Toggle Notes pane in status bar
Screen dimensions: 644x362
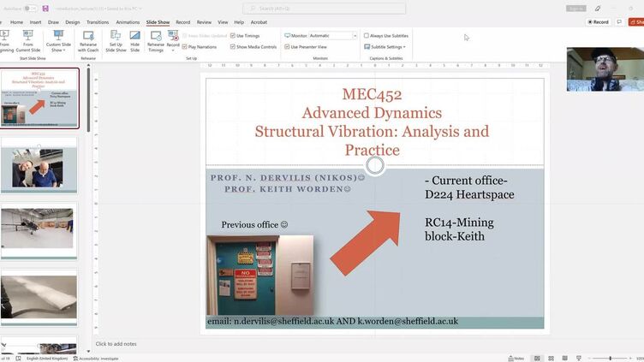pos(516,358)
